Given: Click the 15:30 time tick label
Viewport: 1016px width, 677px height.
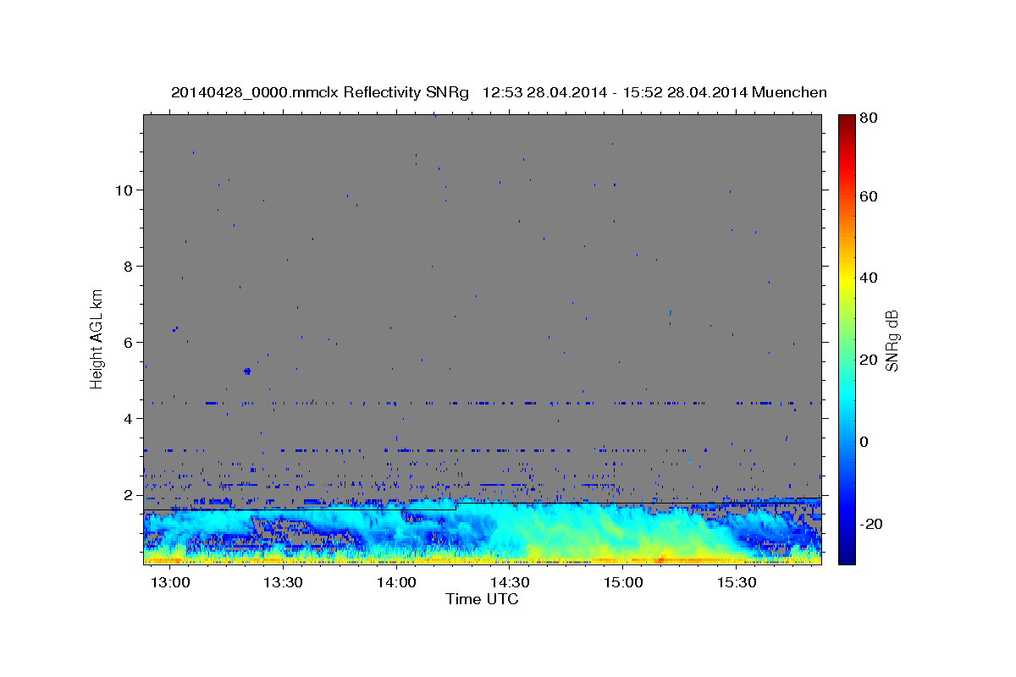Looking at the screenshot, I should point(737,583).
